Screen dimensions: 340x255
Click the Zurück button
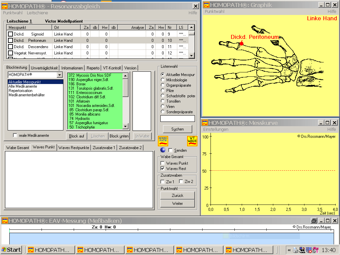(178, 195)
